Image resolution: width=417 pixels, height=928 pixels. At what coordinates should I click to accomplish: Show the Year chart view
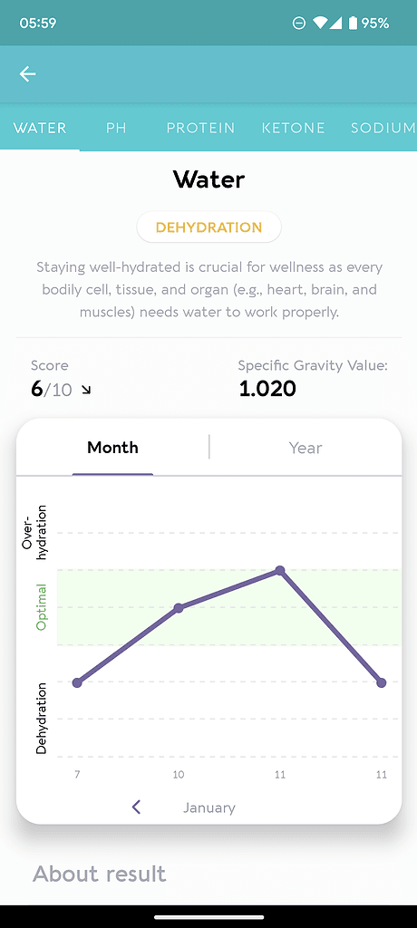305,448
